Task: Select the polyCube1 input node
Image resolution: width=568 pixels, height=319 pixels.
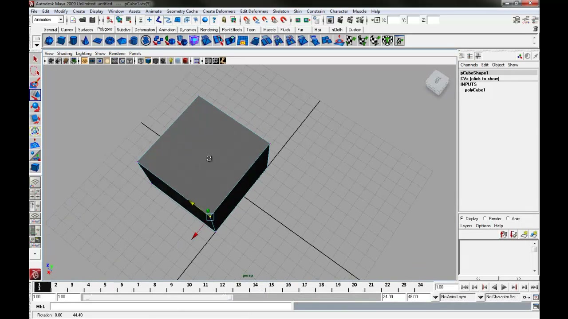Action: [x=475, y=90]
